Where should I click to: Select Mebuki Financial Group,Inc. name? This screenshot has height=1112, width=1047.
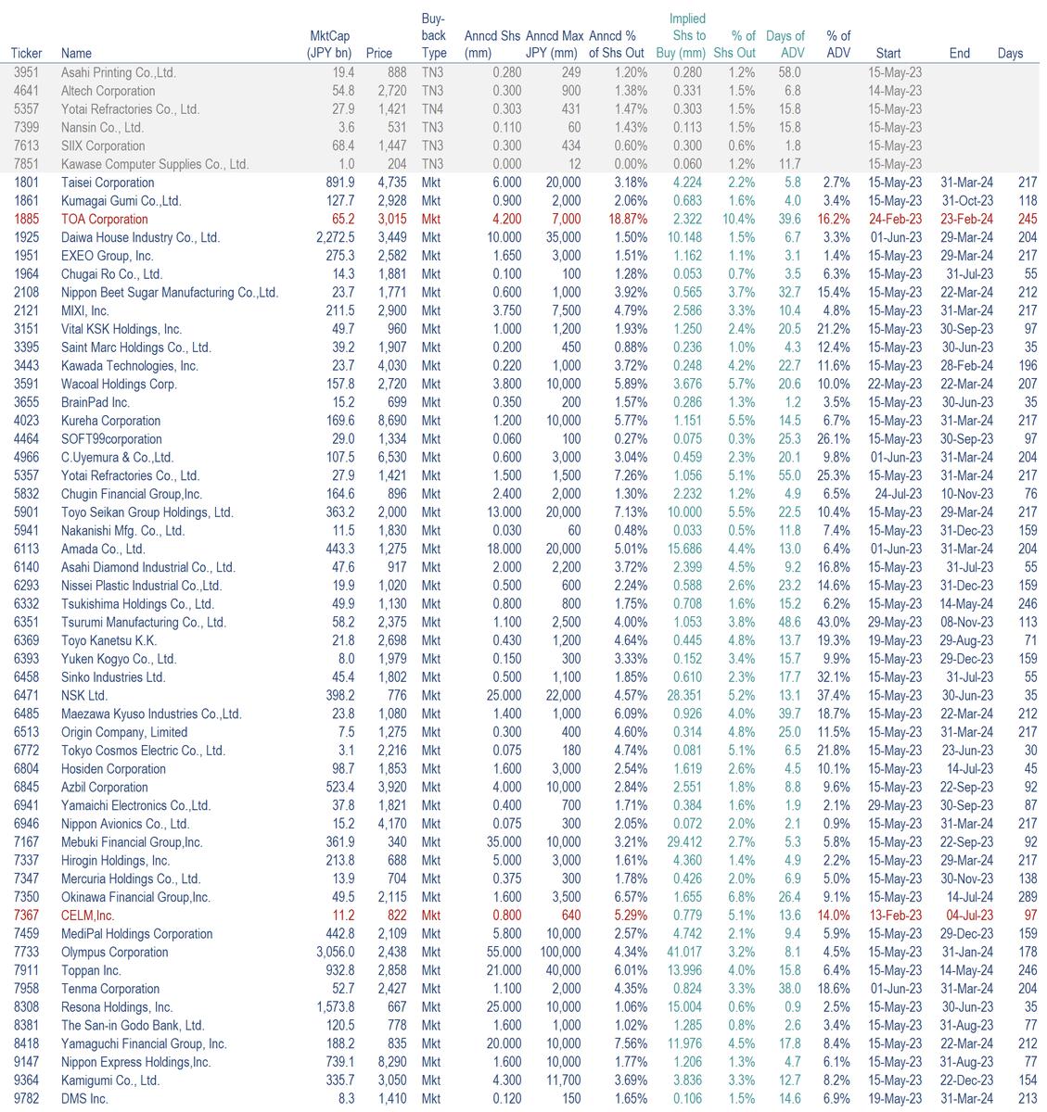click(132, 843)
